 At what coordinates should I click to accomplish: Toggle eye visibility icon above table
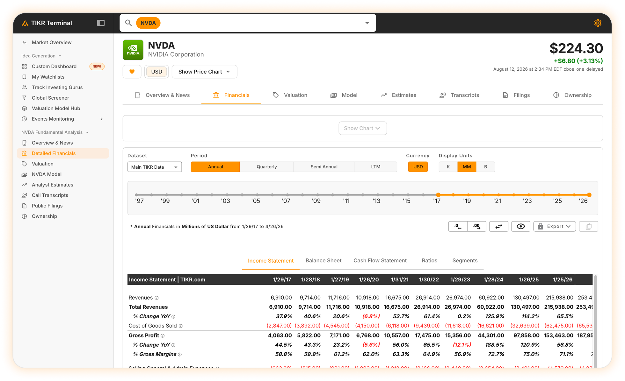coord(521,226)
